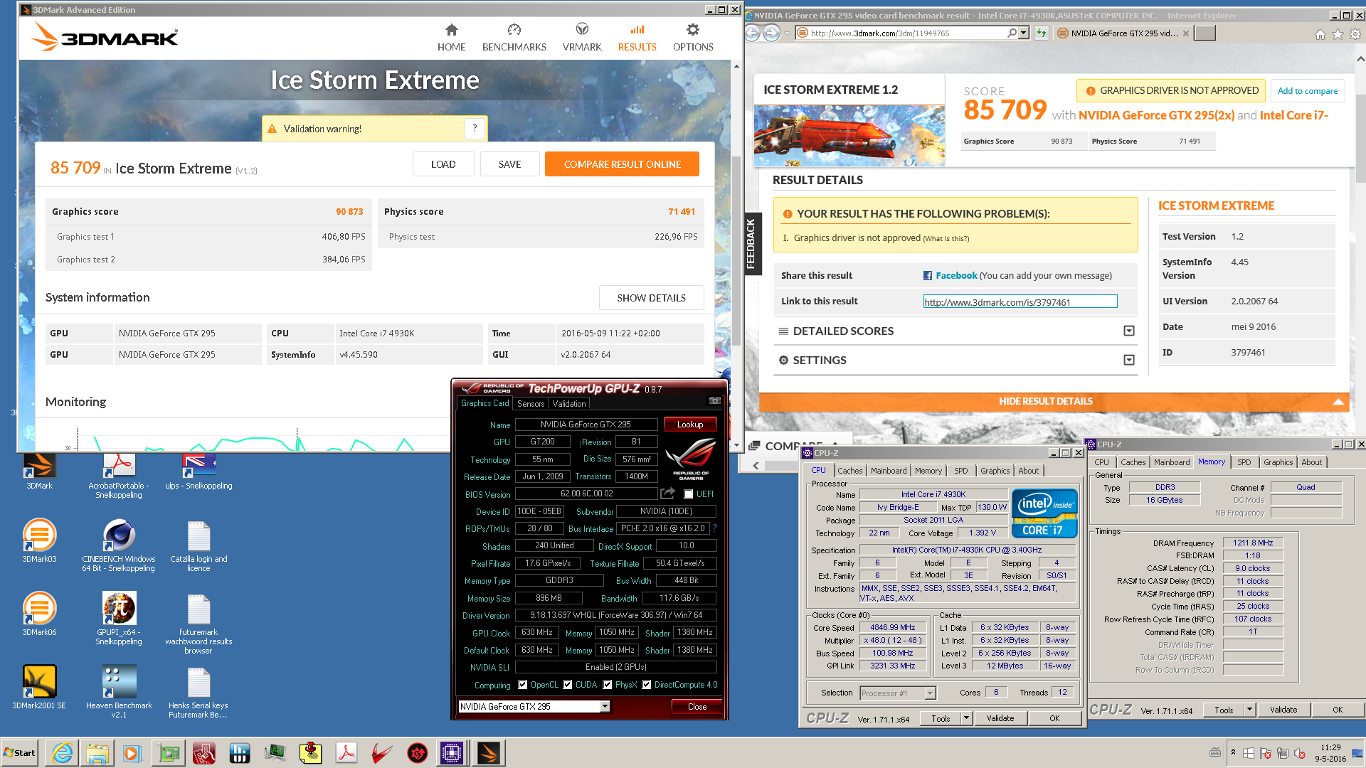Switch to the Sensors tab in GPU-Z

pyautogui.click(x=530, y=403)
